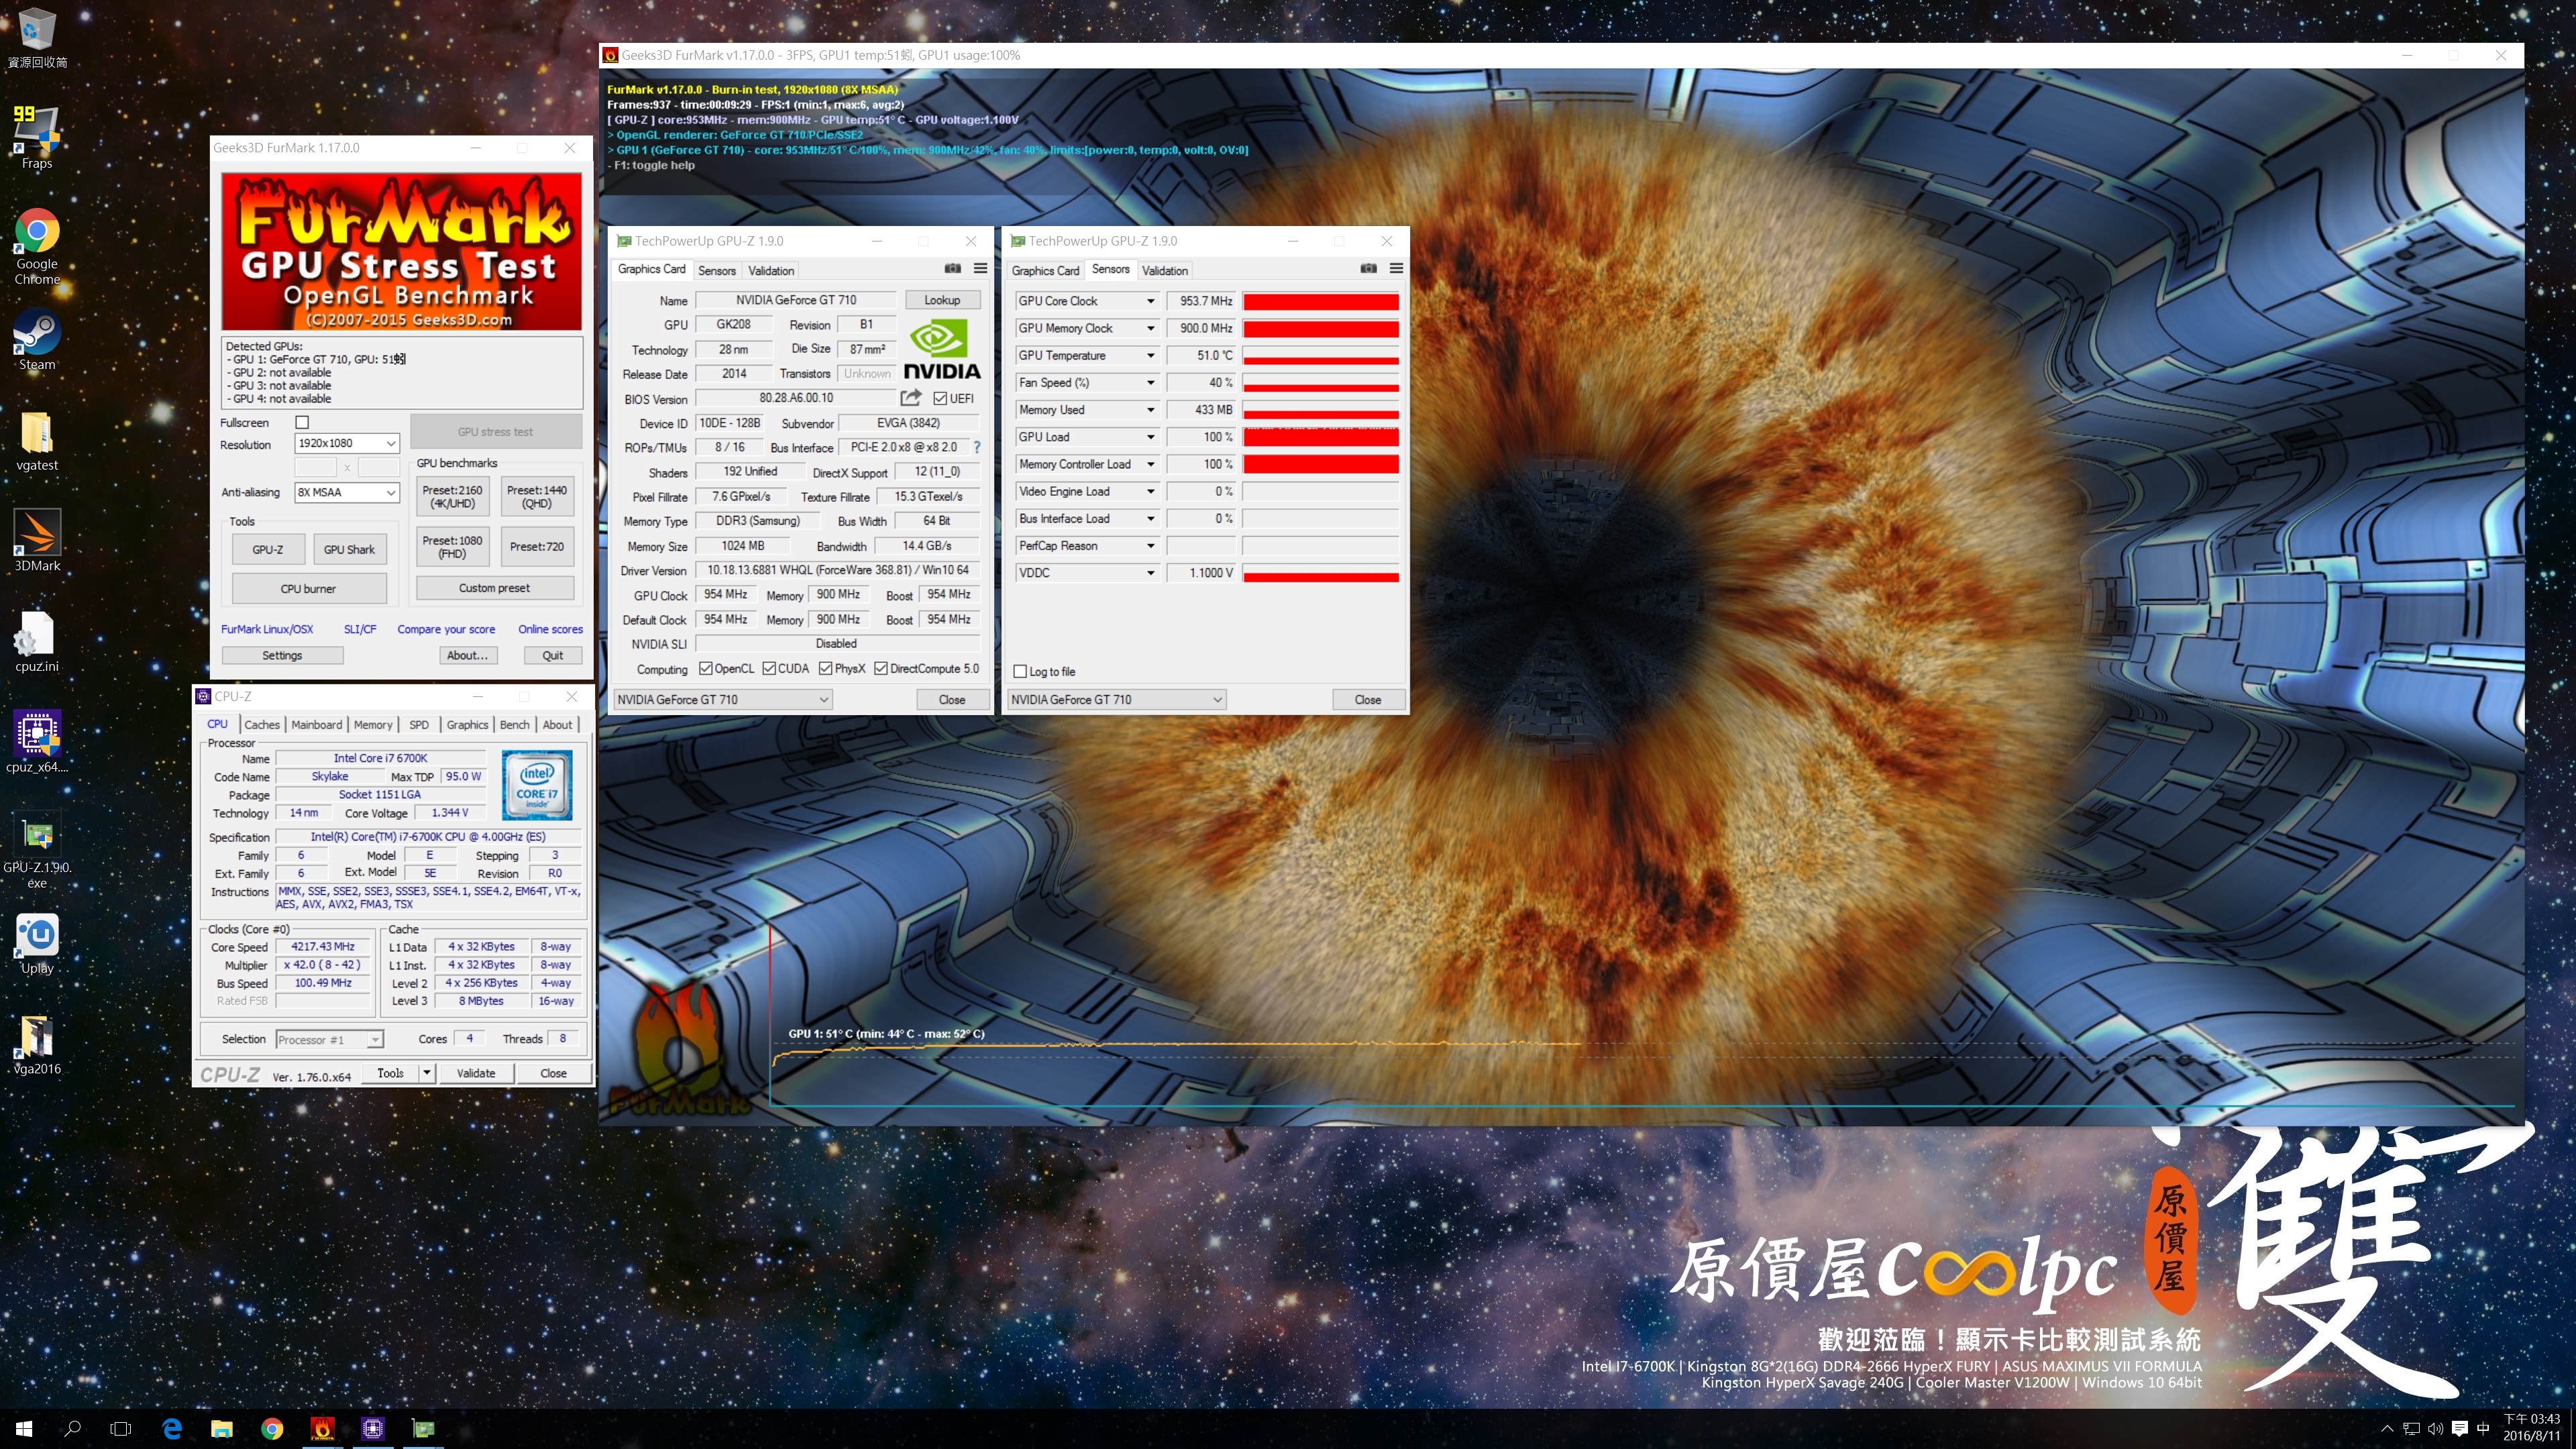Click the NVIDIA logo in GPU-Z
The height and width of the screenshot is (1449, 2576).
(x=941, y=349)
